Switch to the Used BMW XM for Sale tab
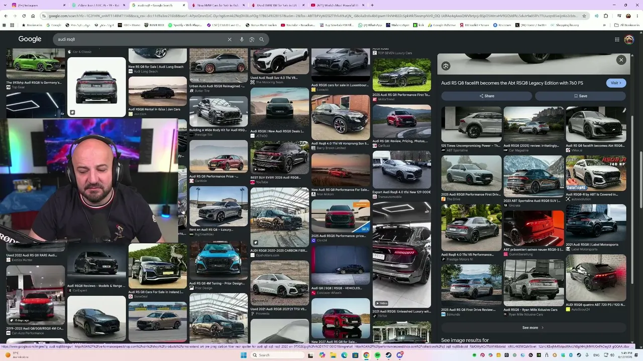The width and height of the screenshot is (643, 361). pyautogui.click(x=277, y=5)
